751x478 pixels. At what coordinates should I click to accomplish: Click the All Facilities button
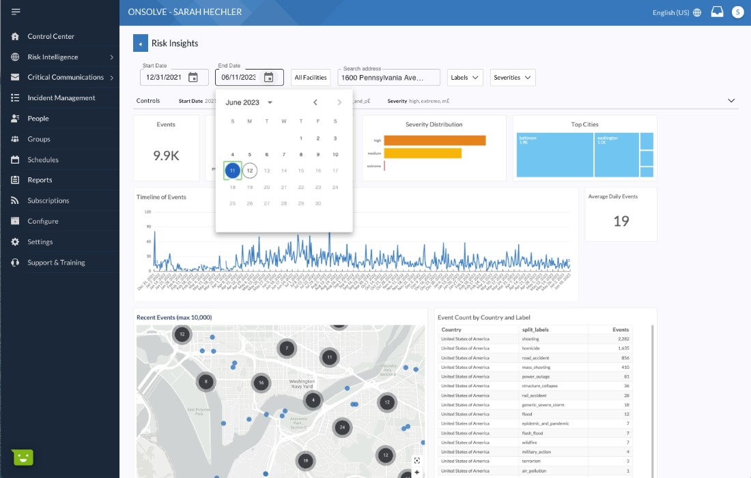pos(311,78)
